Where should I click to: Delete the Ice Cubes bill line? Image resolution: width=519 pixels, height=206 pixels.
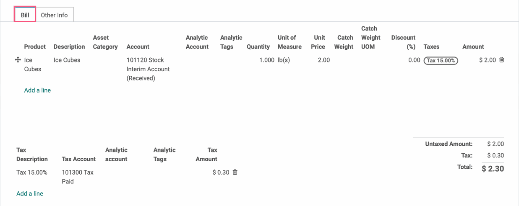tap(501, 60)
